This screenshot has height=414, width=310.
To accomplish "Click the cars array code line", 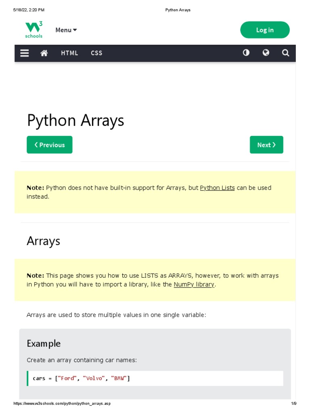I will click(x=81, y=378).
